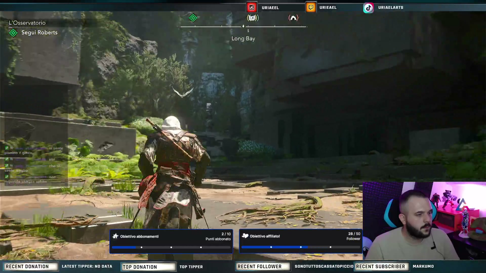The height and width of the screenshot is (273, 486).
Task: Click the 2 / 10 subscriber points counter
Action: [226, 234]
